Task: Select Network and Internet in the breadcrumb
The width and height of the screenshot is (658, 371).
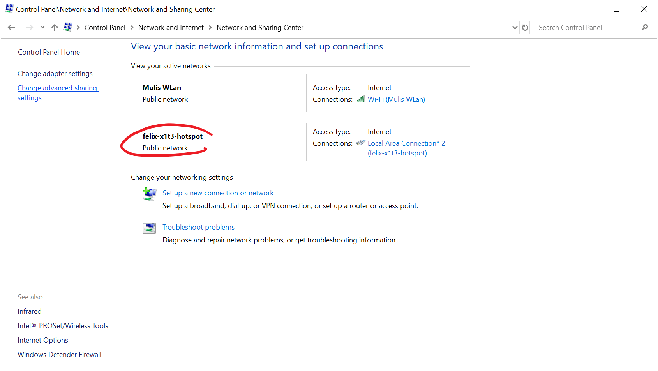Action: click(x=171, y=27)
